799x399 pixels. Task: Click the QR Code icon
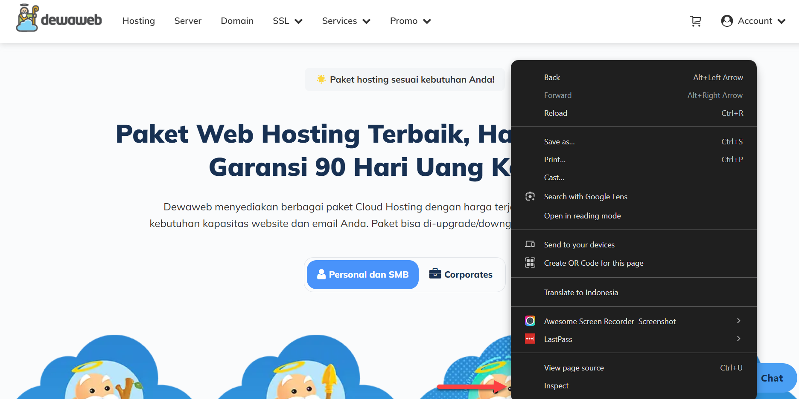[530, 263]
